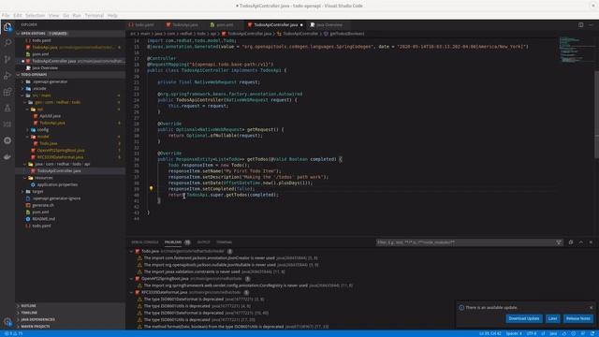599x337 pixels.
Task: Click the Release Notes button
Action: 578,318
